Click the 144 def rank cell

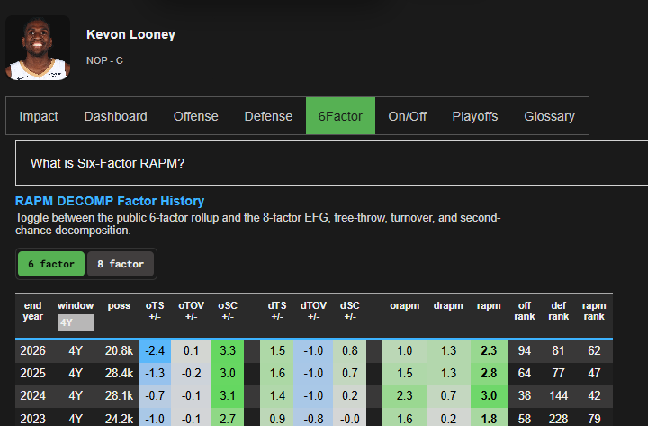coord(558,396)
